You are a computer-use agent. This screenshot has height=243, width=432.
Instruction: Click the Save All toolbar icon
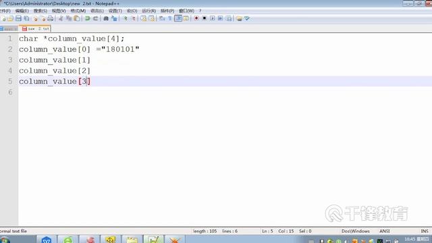(x=26, y=18)
